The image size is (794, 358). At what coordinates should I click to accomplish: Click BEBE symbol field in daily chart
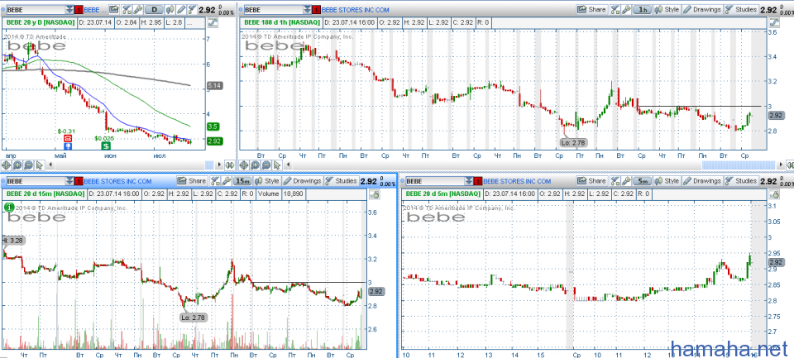(x=36, y=10)
